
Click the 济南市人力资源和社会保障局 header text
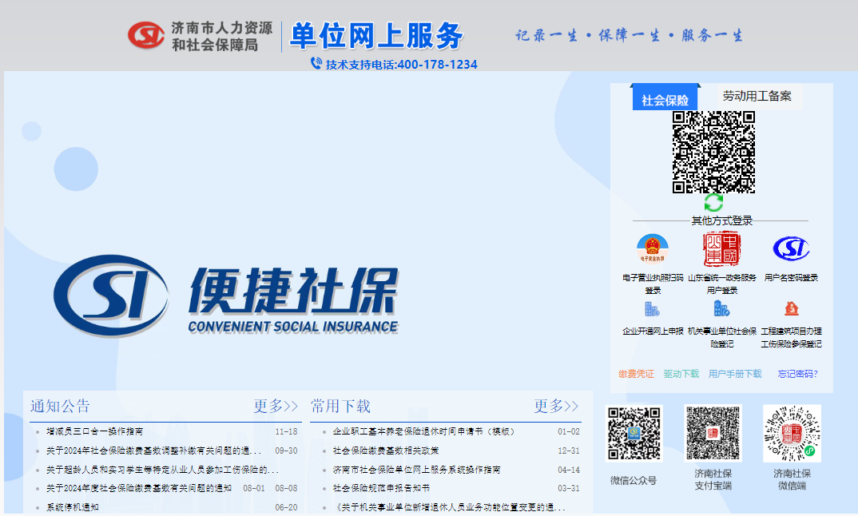pyautogui.click(x=221, y=36)
